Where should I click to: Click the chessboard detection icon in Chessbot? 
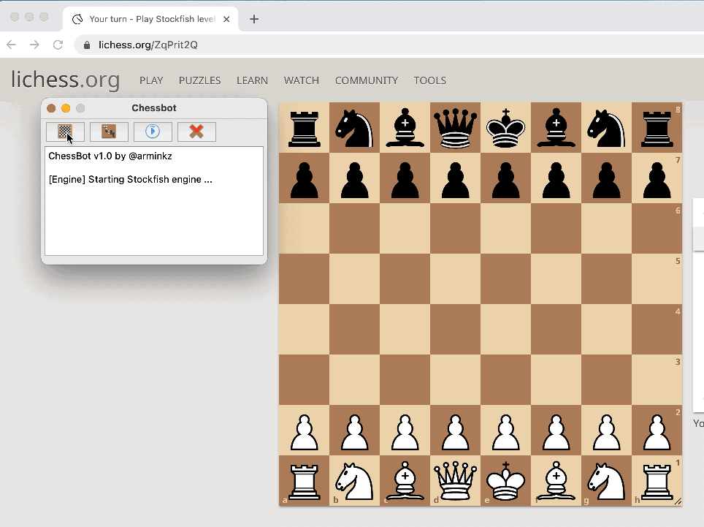[65, 132]
